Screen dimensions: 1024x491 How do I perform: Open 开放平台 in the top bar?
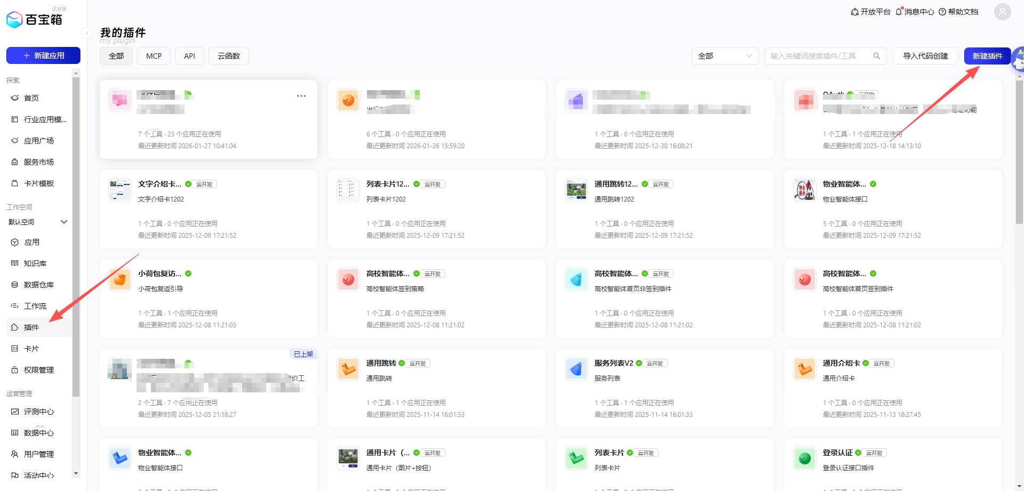[870, 12]
